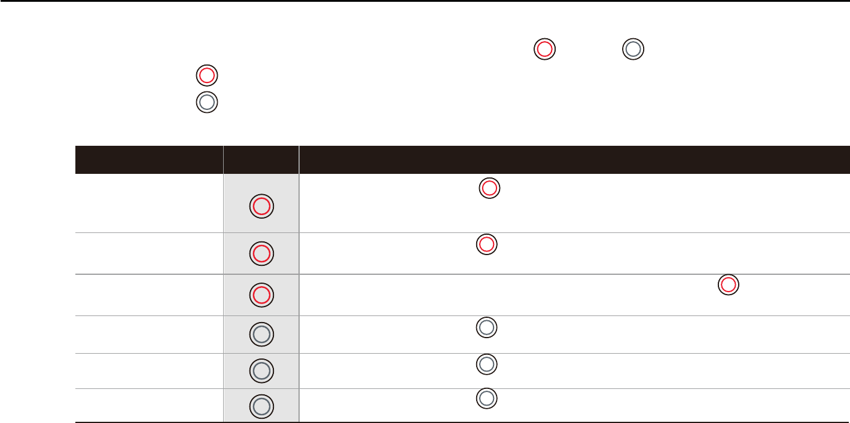Image resolution: width=850 pixels, height=423 pixels.
Task: Click the inline gray circle in fifth row's description
Action: (486, 364)
